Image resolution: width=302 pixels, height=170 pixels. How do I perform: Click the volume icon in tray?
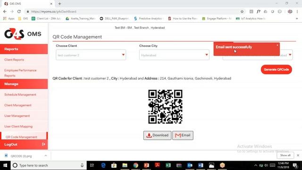[266, 165]
